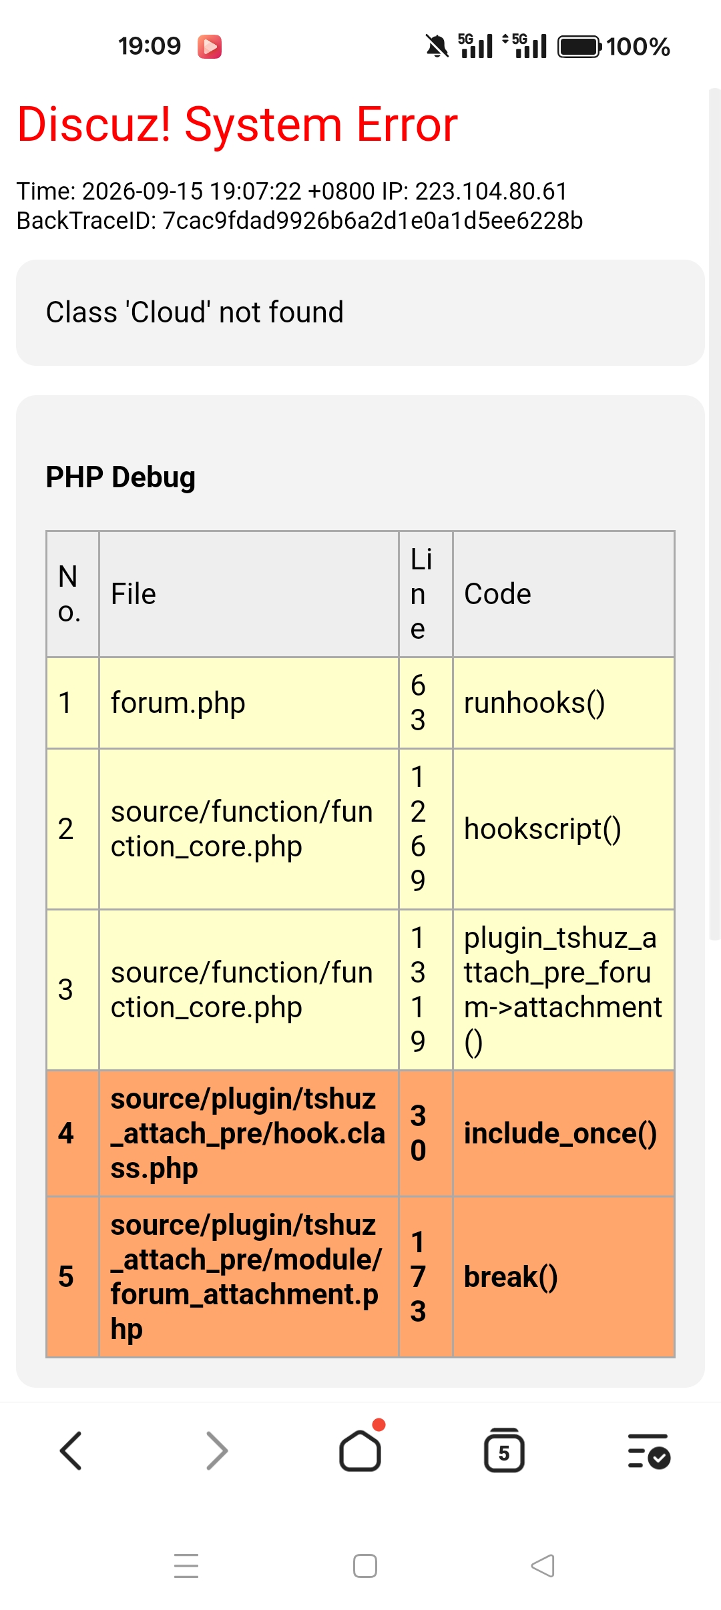Tap the forum.php file cell
The height and width of the screenshot is (1610, 721).
click(249, 703)
